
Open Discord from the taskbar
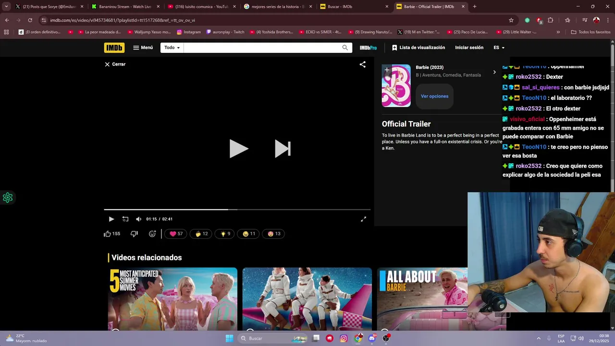coord(372,338)
